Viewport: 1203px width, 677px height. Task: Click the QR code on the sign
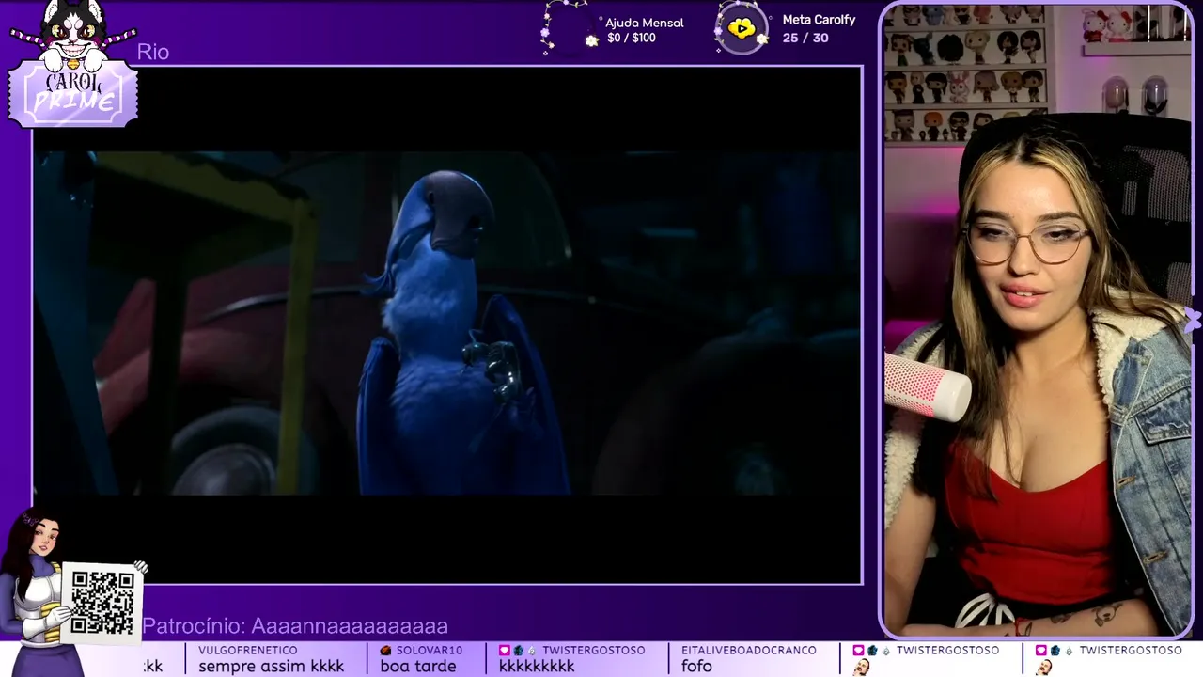[x=102, y=603]
